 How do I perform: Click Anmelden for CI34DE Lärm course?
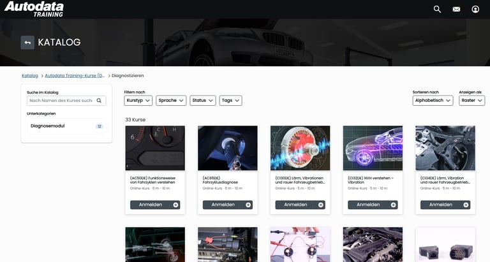pyautogui.click(x=445, y=205)
